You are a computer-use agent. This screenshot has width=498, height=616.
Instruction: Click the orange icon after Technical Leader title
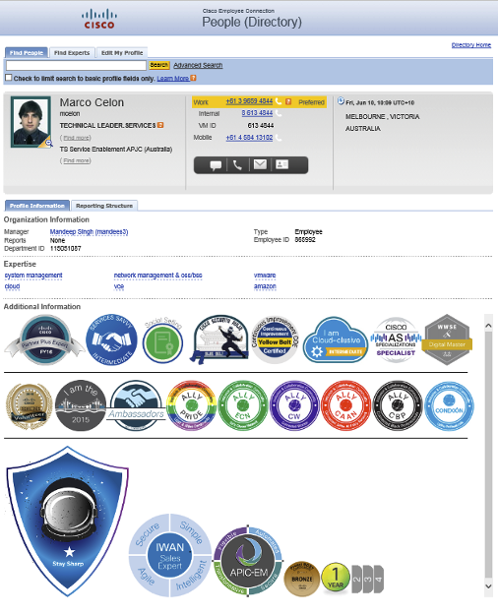click(x=160, y=125)
